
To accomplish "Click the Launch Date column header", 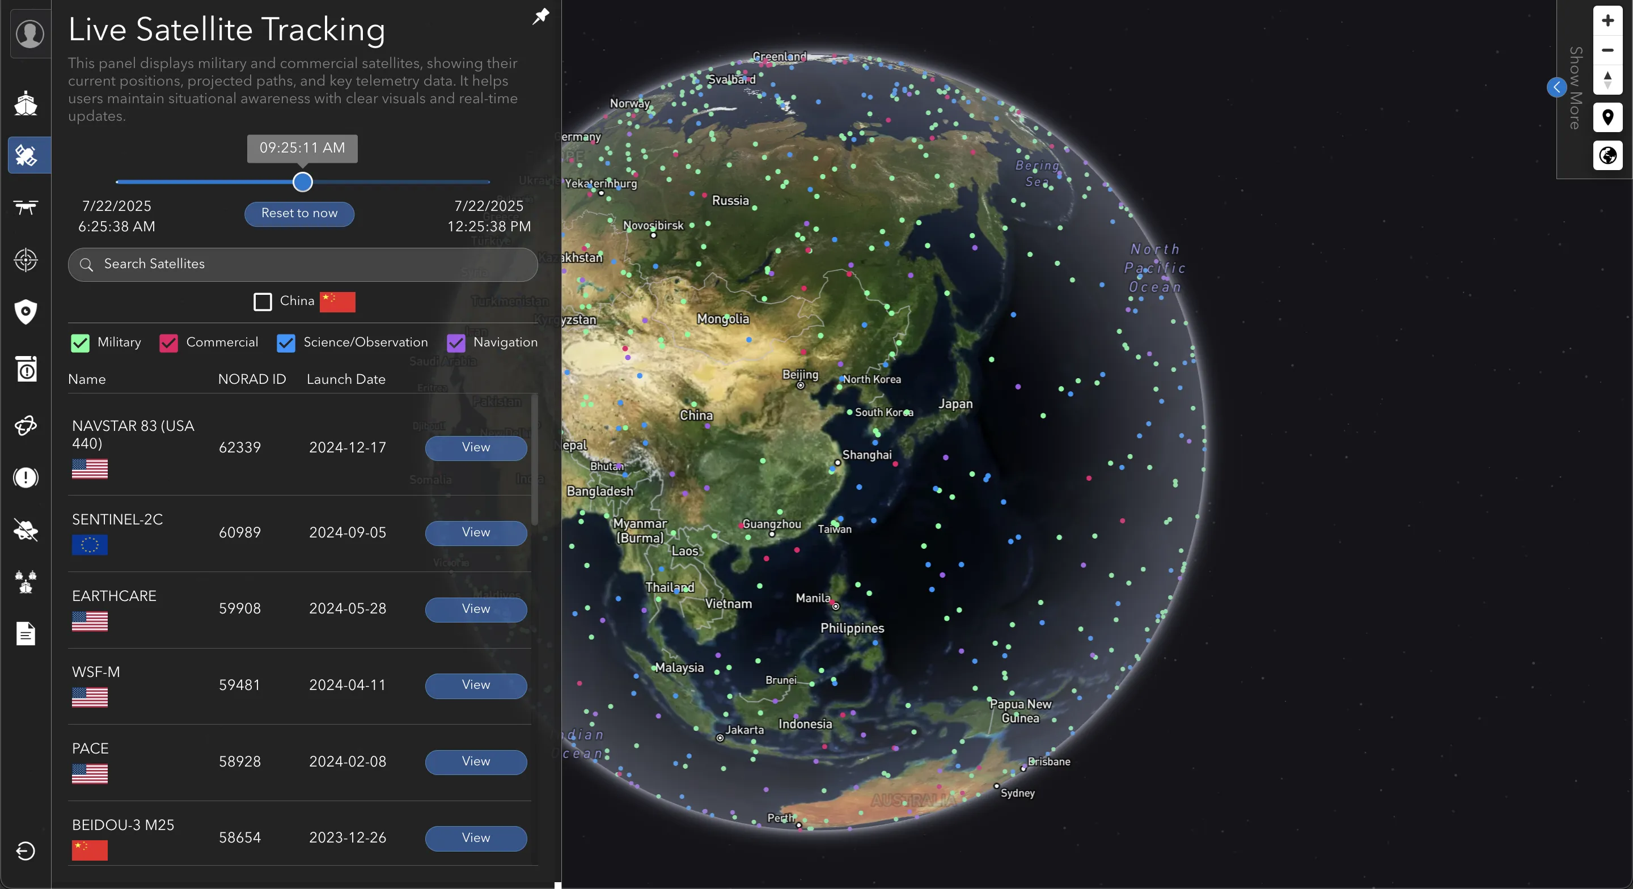I will coord(346,379).
